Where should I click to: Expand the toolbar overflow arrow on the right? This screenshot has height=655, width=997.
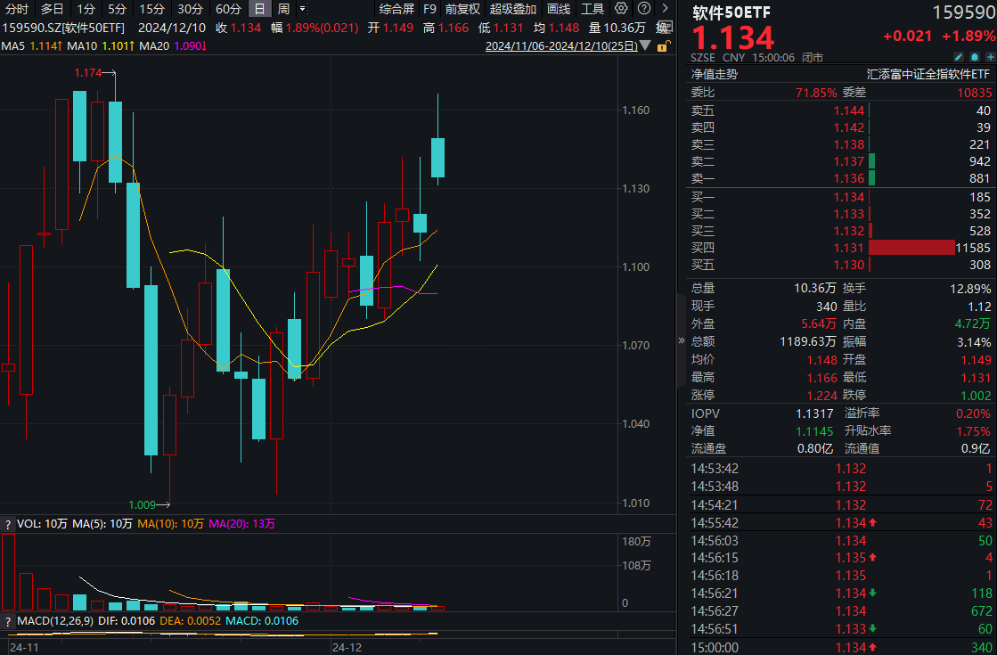pyautogui.click(x=665, y=8)
